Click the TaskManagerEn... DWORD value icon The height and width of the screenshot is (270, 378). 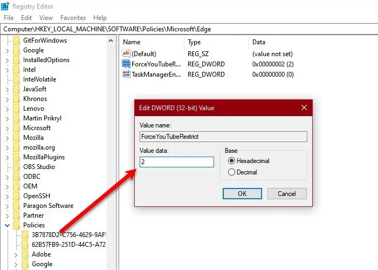(126, 74)
